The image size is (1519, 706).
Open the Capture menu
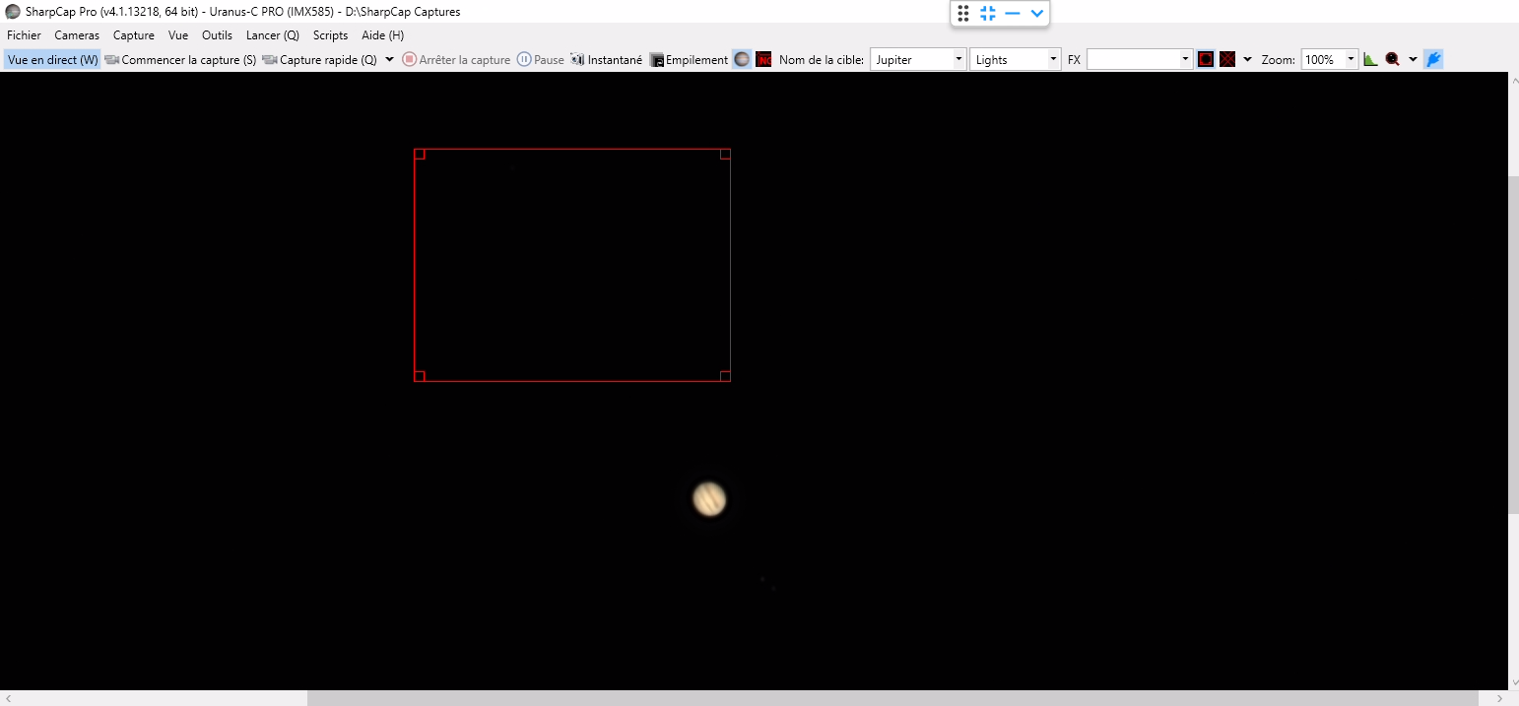pyautogui.click(x=134, y=34)
